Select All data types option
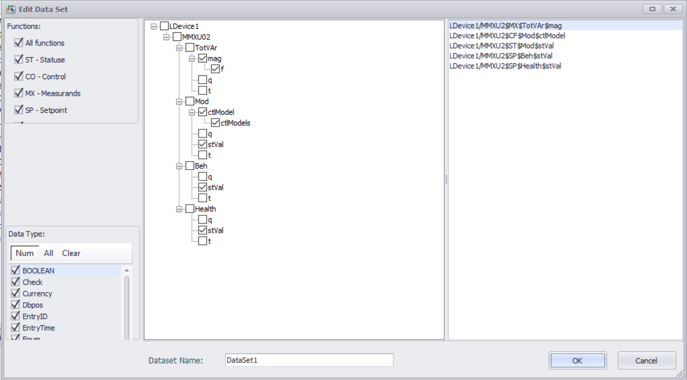Image resolution: width=687 pixels, height=380 pixels. pos(48,253)
